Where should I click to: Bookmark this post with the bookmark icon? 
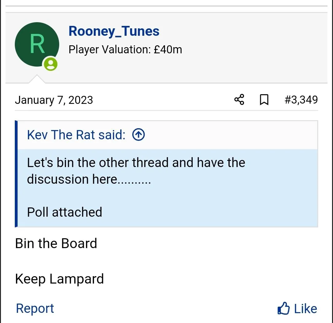click(264, 100)
